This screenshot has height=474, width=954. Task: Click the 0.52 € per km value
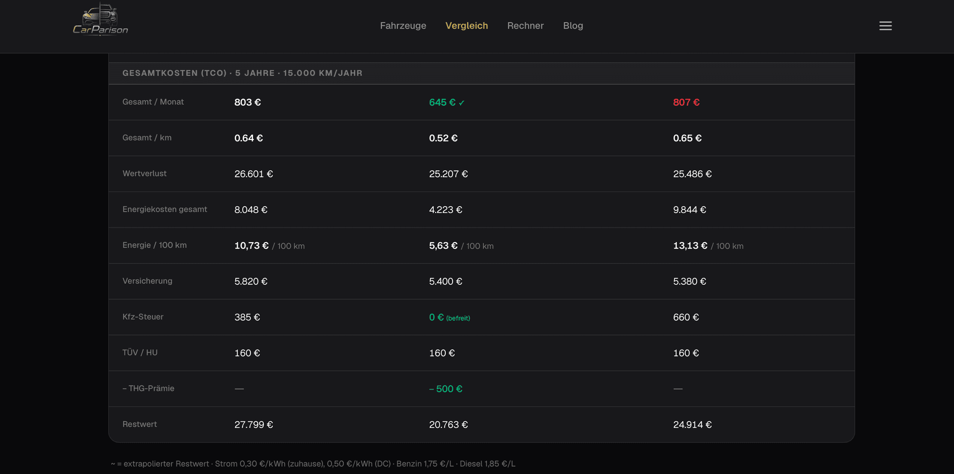(443, 138)
